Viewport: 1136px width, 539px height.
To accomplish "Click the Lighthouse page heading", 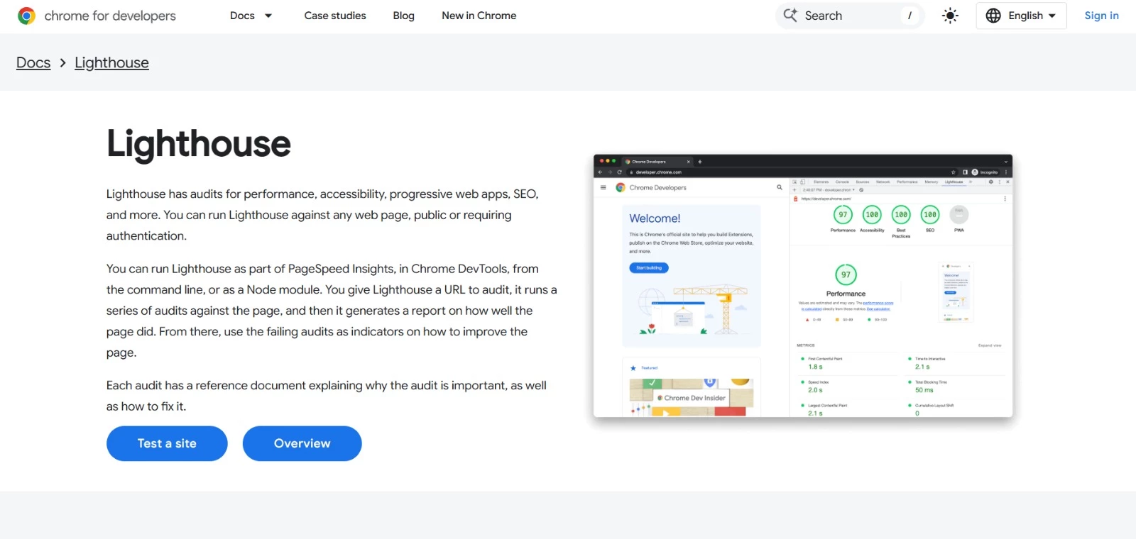I will click(x=199, y=144).
